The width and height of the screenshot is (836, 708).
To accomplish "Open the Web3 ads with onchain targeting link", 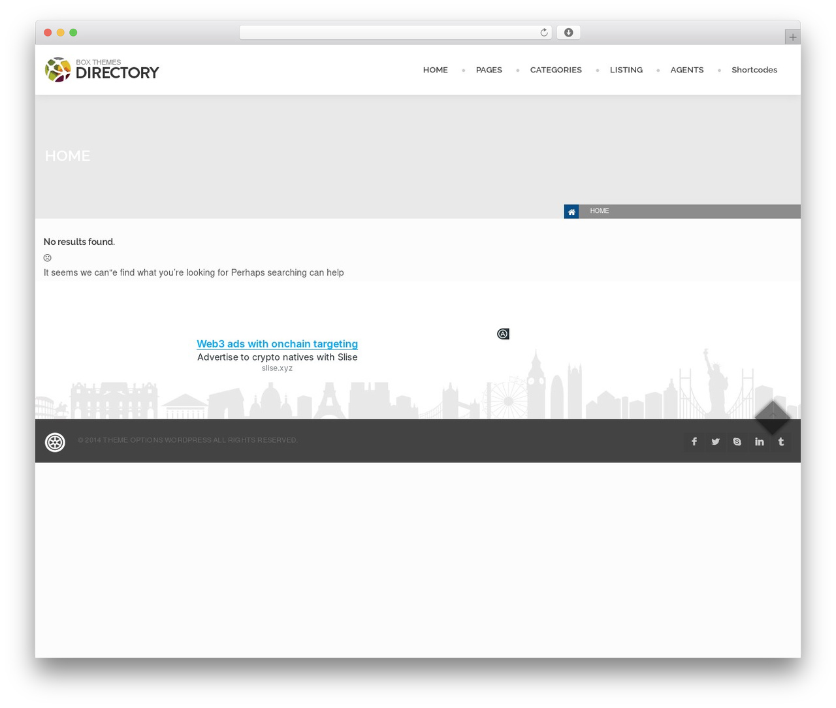I will point(277,344).
